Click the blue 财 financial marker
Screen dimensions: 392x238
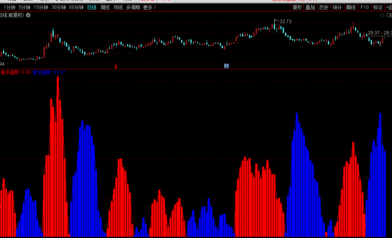click(x=226, y=66)
